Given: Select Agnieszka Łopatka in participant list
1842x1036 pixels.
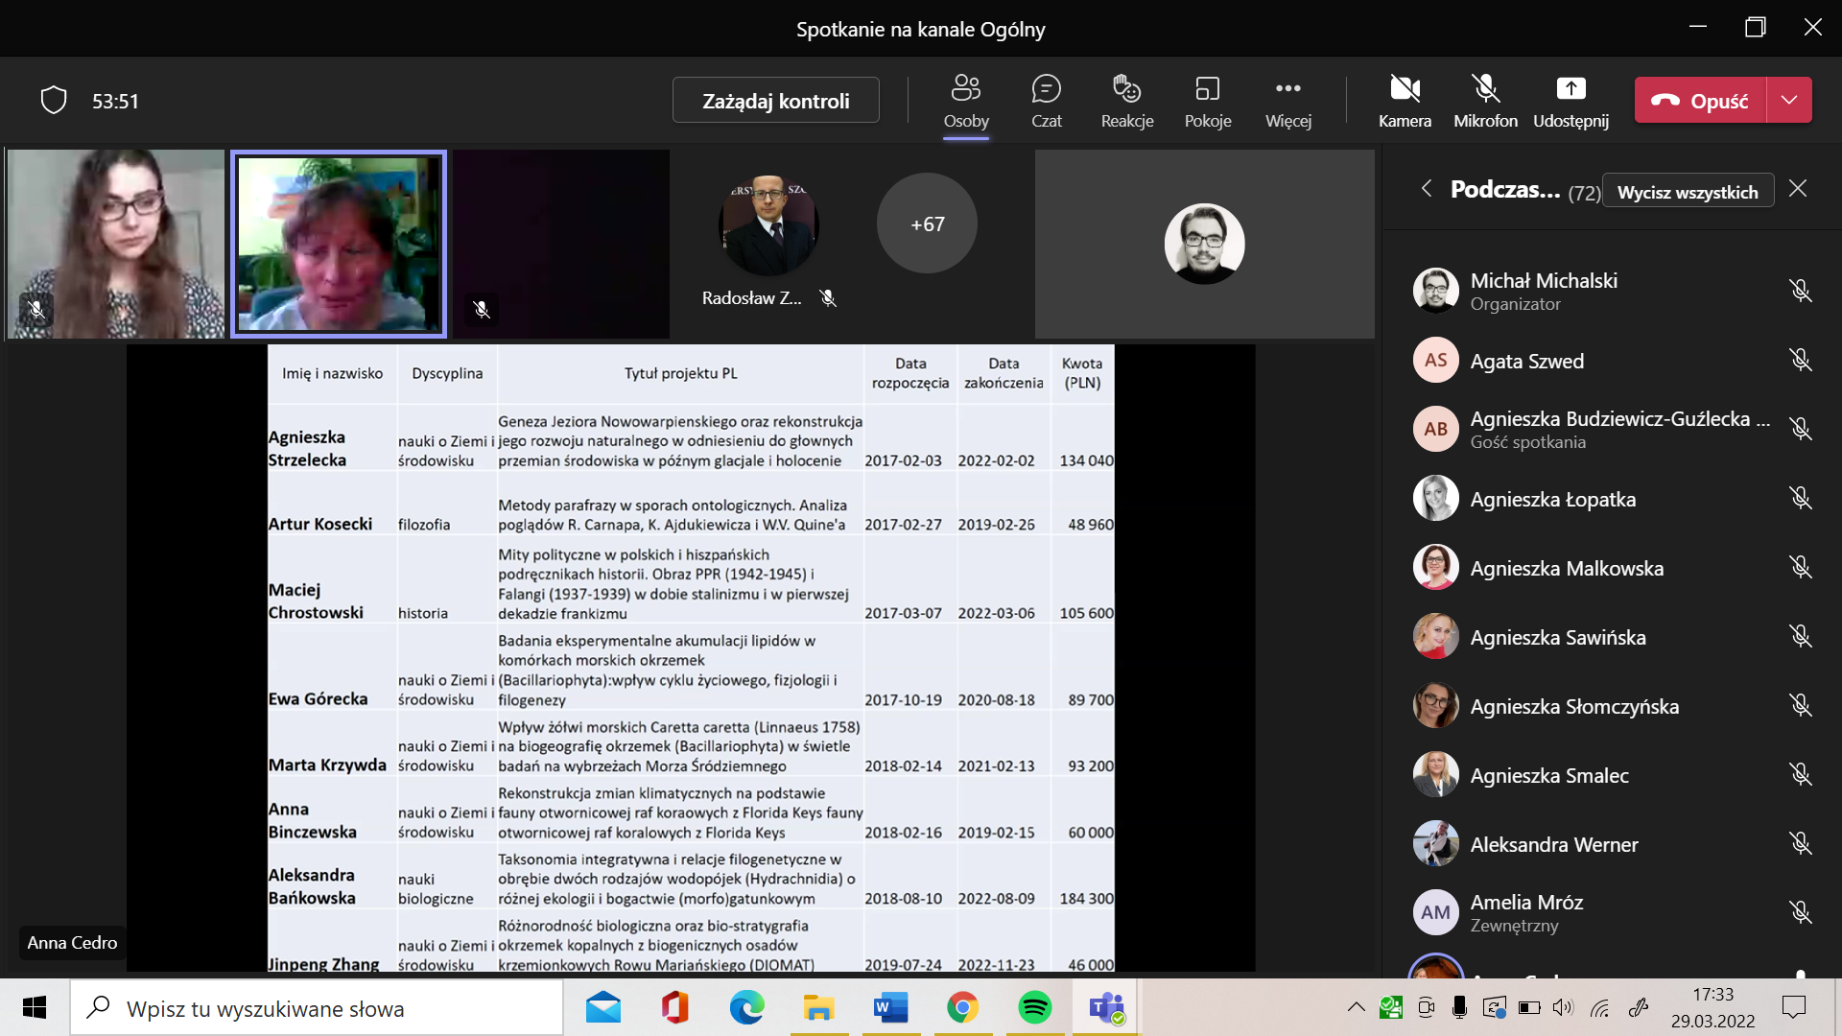Looking at the screenshot, I should coord(1552,499).
